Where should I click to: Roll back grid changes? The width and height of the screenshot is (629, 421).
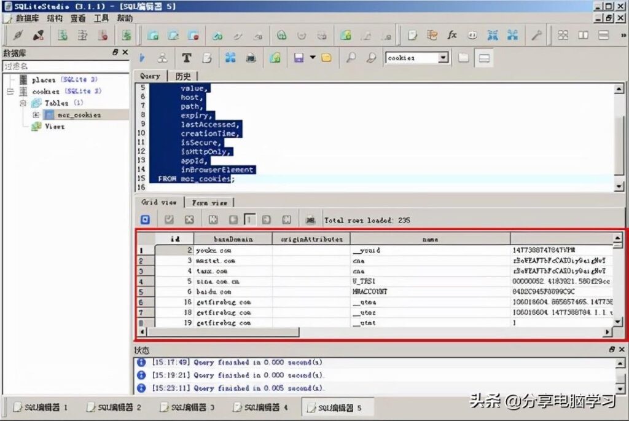(189, 219)
